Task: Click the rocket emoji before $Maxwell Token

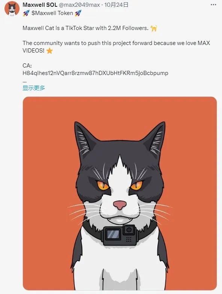Action: tap(26, 13)
